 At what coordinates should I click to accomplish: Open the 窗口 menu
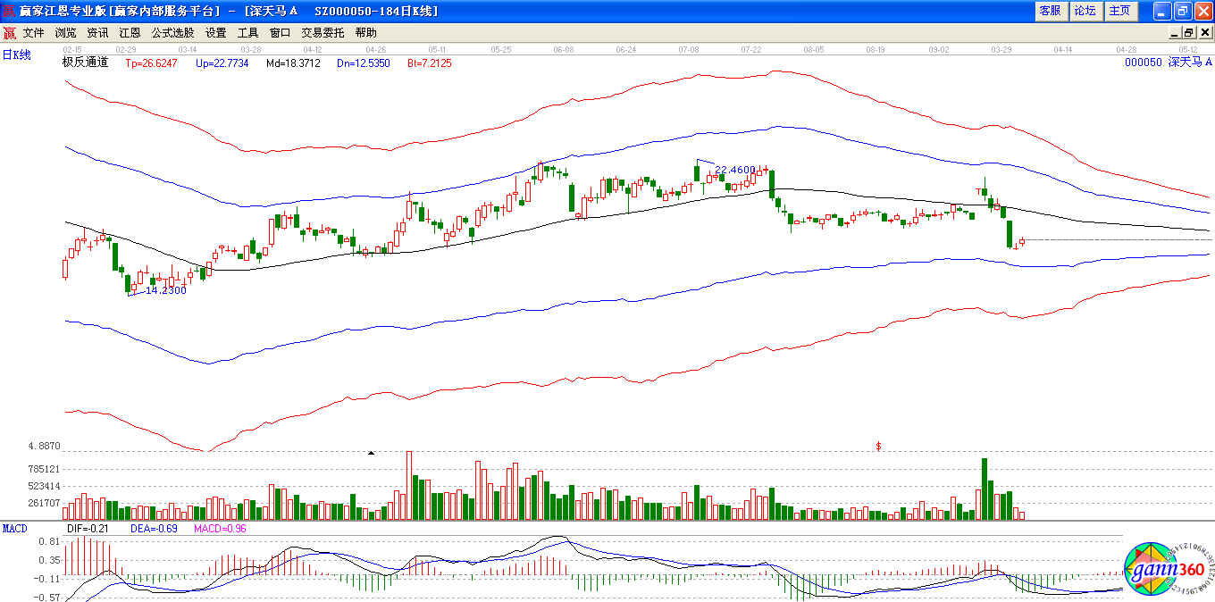click(280, 33)
